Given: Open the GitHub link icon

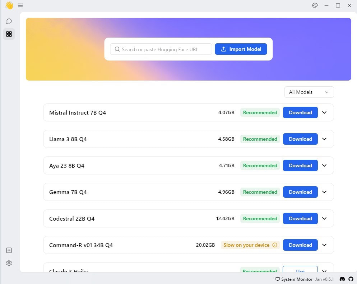Looking at the screenshot, I should click(351, 279).
